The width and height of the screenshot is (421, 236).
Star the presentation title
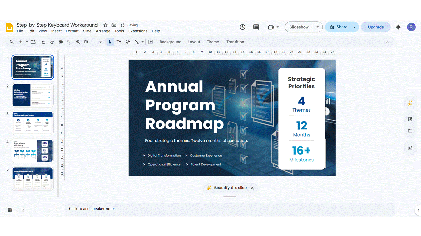[x=105, y=25]
